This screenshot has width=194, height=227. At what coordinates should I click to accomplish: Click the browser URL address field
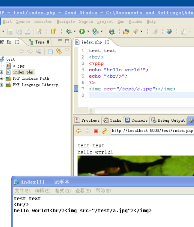click(x=152, y=131)
